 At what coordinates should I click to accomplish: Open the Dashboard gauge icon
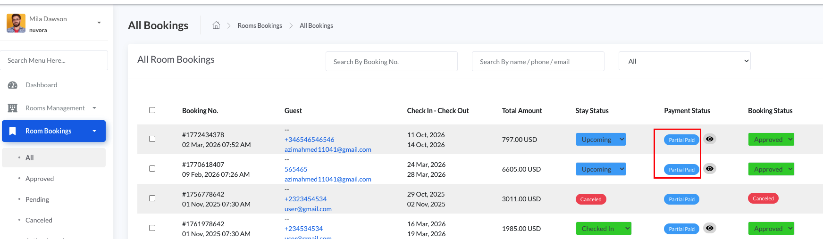click(13, 85)
